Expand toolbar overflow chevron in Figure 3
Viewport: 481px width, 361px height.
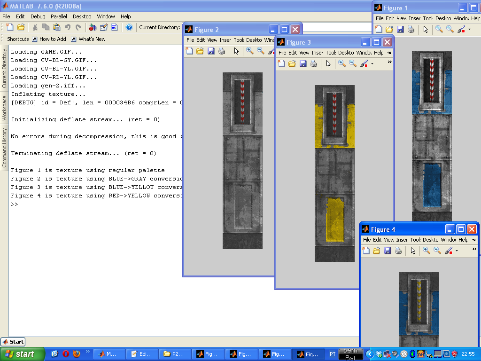(x=389, y=62)
